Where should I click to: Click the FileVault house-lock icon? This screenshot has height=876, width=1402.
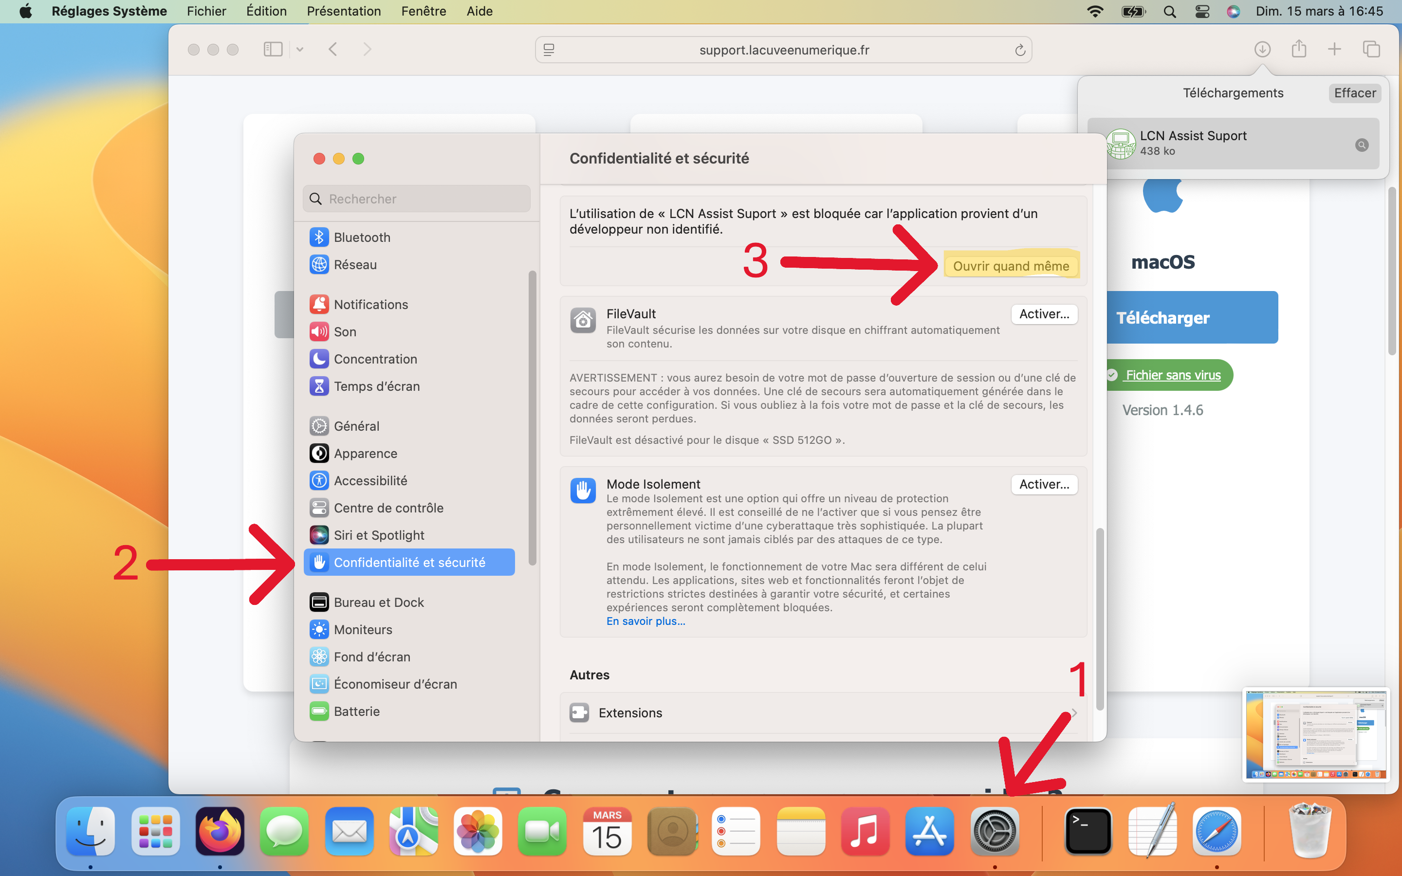(583, 320)
